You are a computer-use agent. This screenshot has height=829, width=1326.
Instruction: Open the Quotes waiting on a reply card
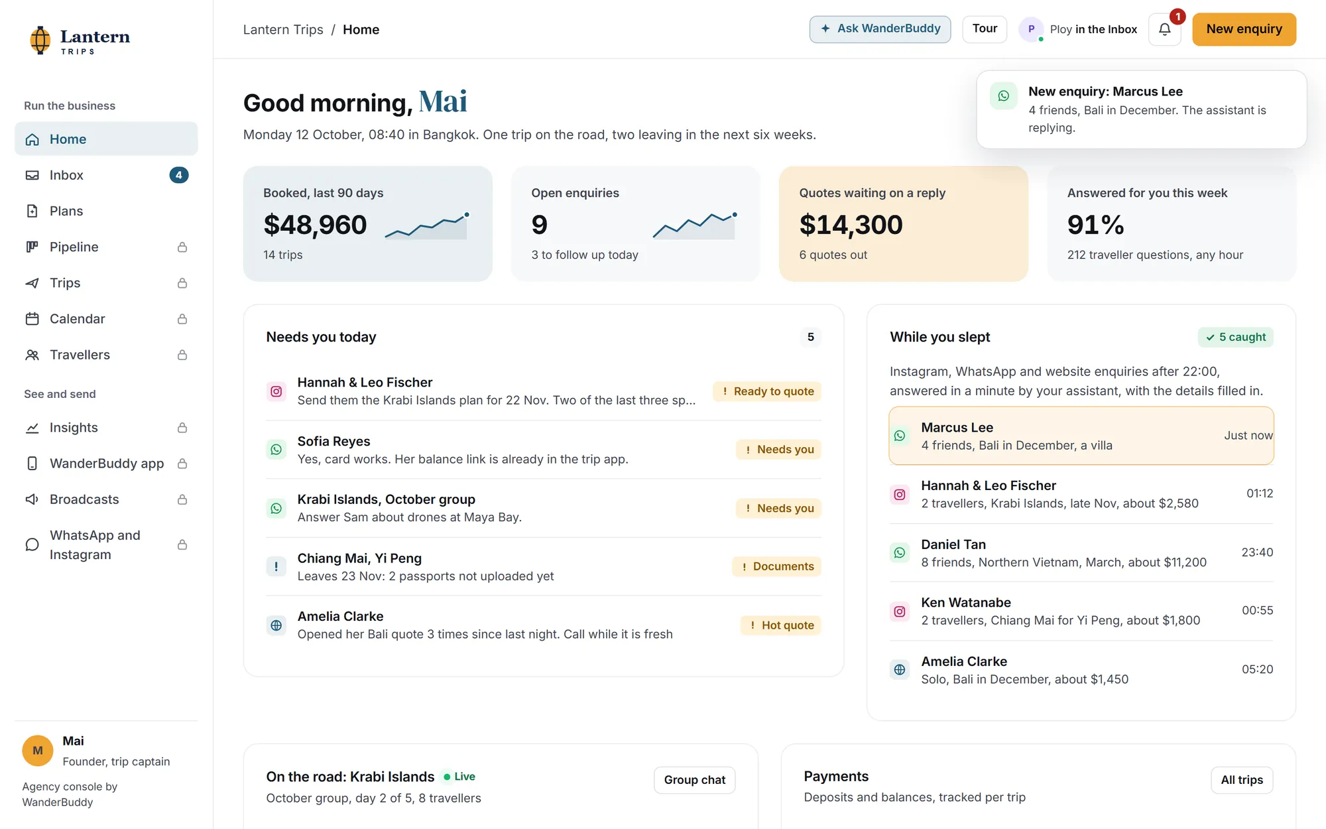point(904,224)
